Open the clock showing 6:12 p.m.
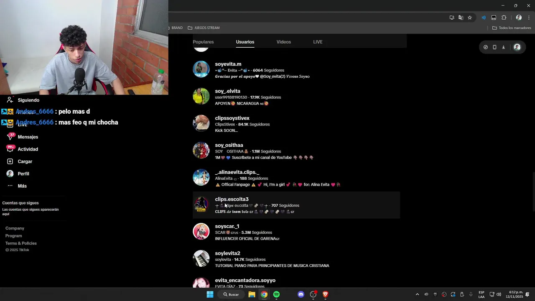 coord(515,294)
